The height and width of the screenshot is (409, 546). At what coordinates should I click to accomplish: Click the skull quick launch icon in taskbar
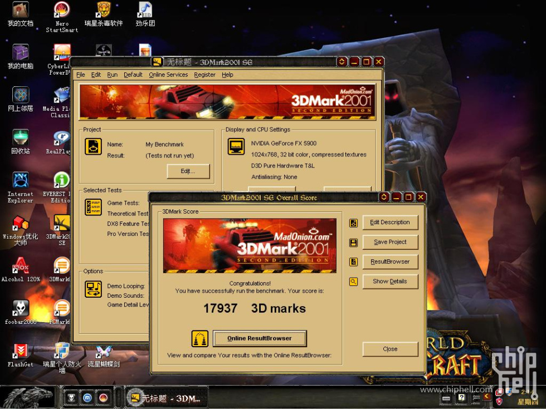71,397
